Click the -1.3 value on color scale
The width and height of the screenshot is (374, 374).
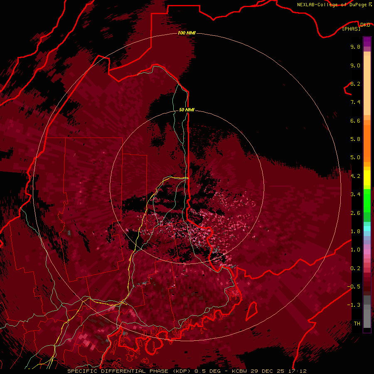coord(354,305)
